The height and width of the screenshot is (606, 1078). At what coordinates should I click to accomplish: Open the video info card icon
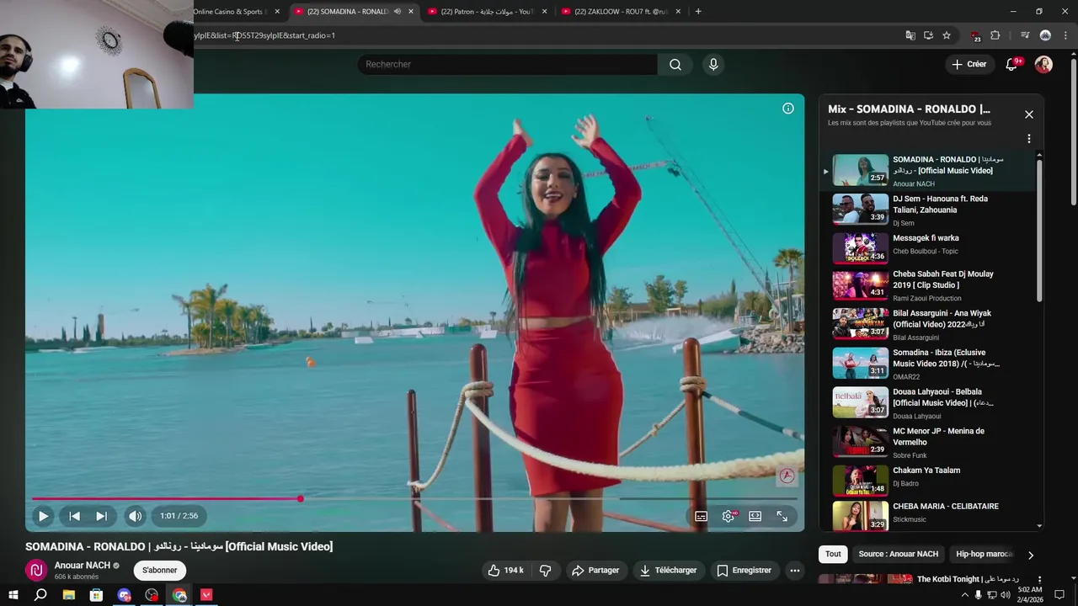click(x=788, y=109)
